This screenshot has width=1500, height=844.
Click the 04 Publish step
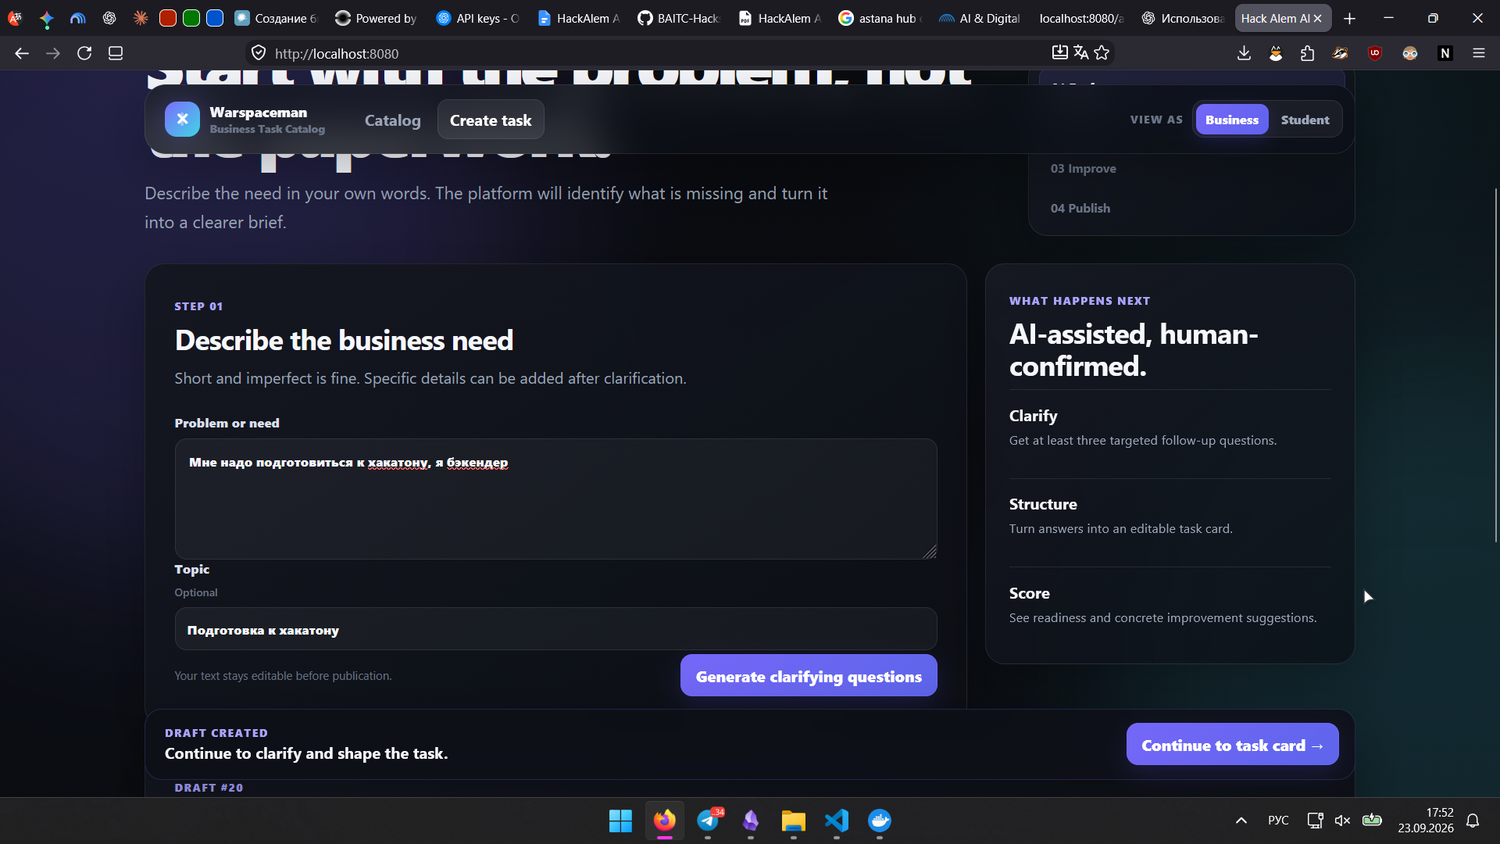[x=1080, y=208]
